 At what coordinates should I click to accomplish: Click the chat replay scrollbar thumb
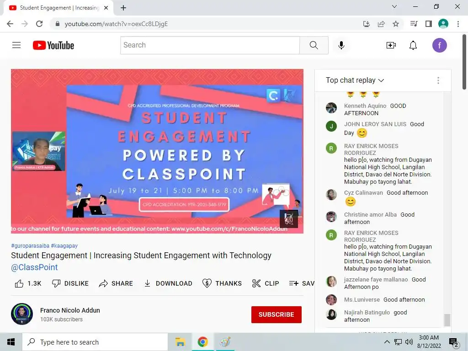(447, 320)
